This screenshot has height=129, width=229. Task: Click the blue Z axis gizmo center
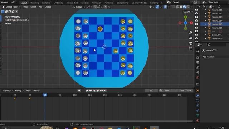click(x=185, y=23)
